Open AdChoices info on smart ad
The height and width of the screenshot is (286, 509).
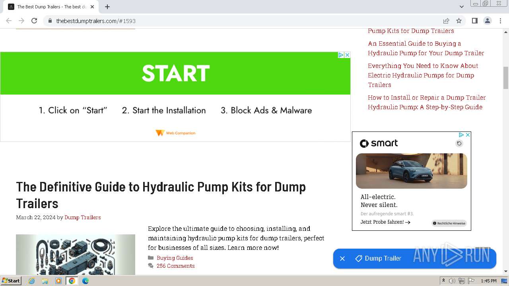point(461,135)
